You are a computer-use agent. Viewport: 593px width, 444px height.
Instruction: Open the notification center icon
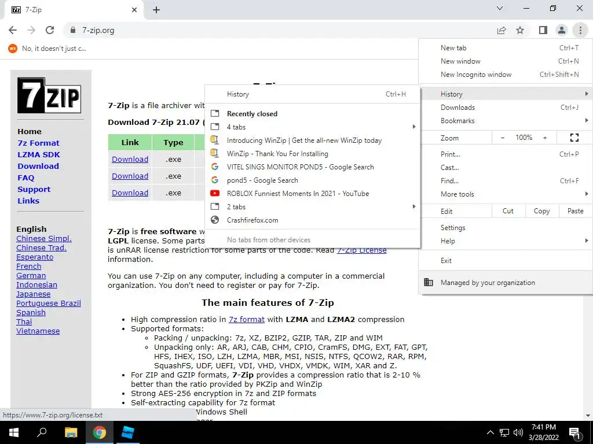[x=574, y=433]
